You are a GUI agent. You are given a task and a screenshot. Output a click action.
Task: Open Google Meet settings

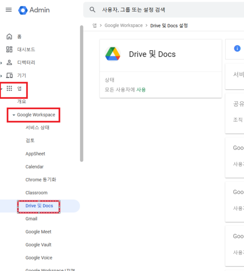click(x=38, y=232)
